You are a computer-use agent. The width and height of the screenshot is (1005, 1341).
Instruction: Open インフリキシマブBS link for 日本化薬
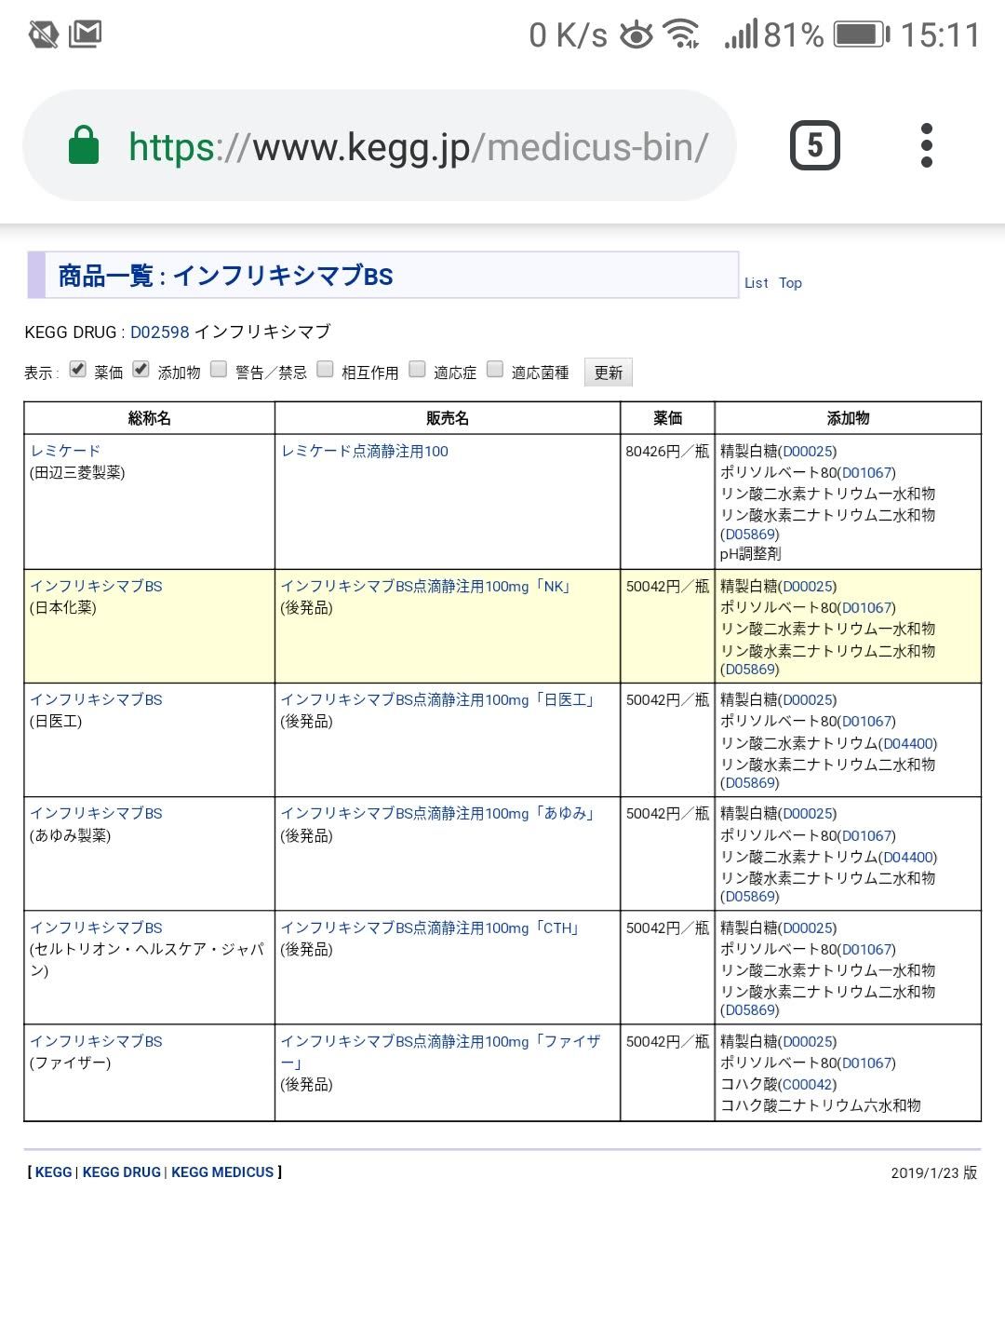(x=96, y=586)
